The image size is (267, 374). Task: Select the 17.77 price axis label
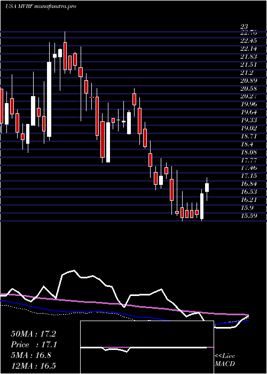(249, 160)
